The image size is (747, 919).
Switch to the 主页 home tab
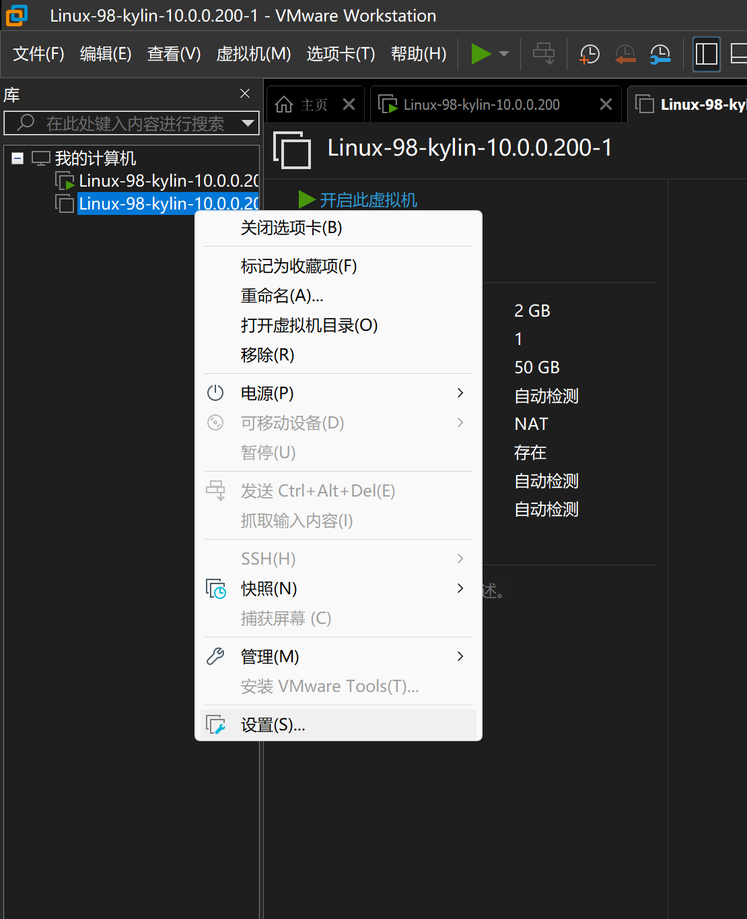click(x=314, y=104)
